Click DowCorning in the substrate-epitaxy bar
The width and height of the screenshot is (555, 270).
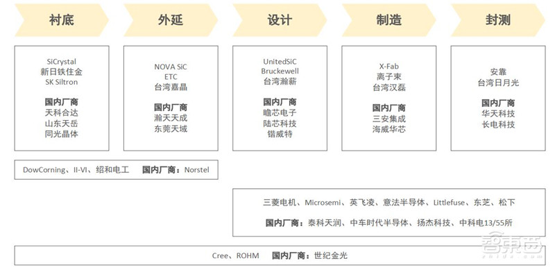44,170
